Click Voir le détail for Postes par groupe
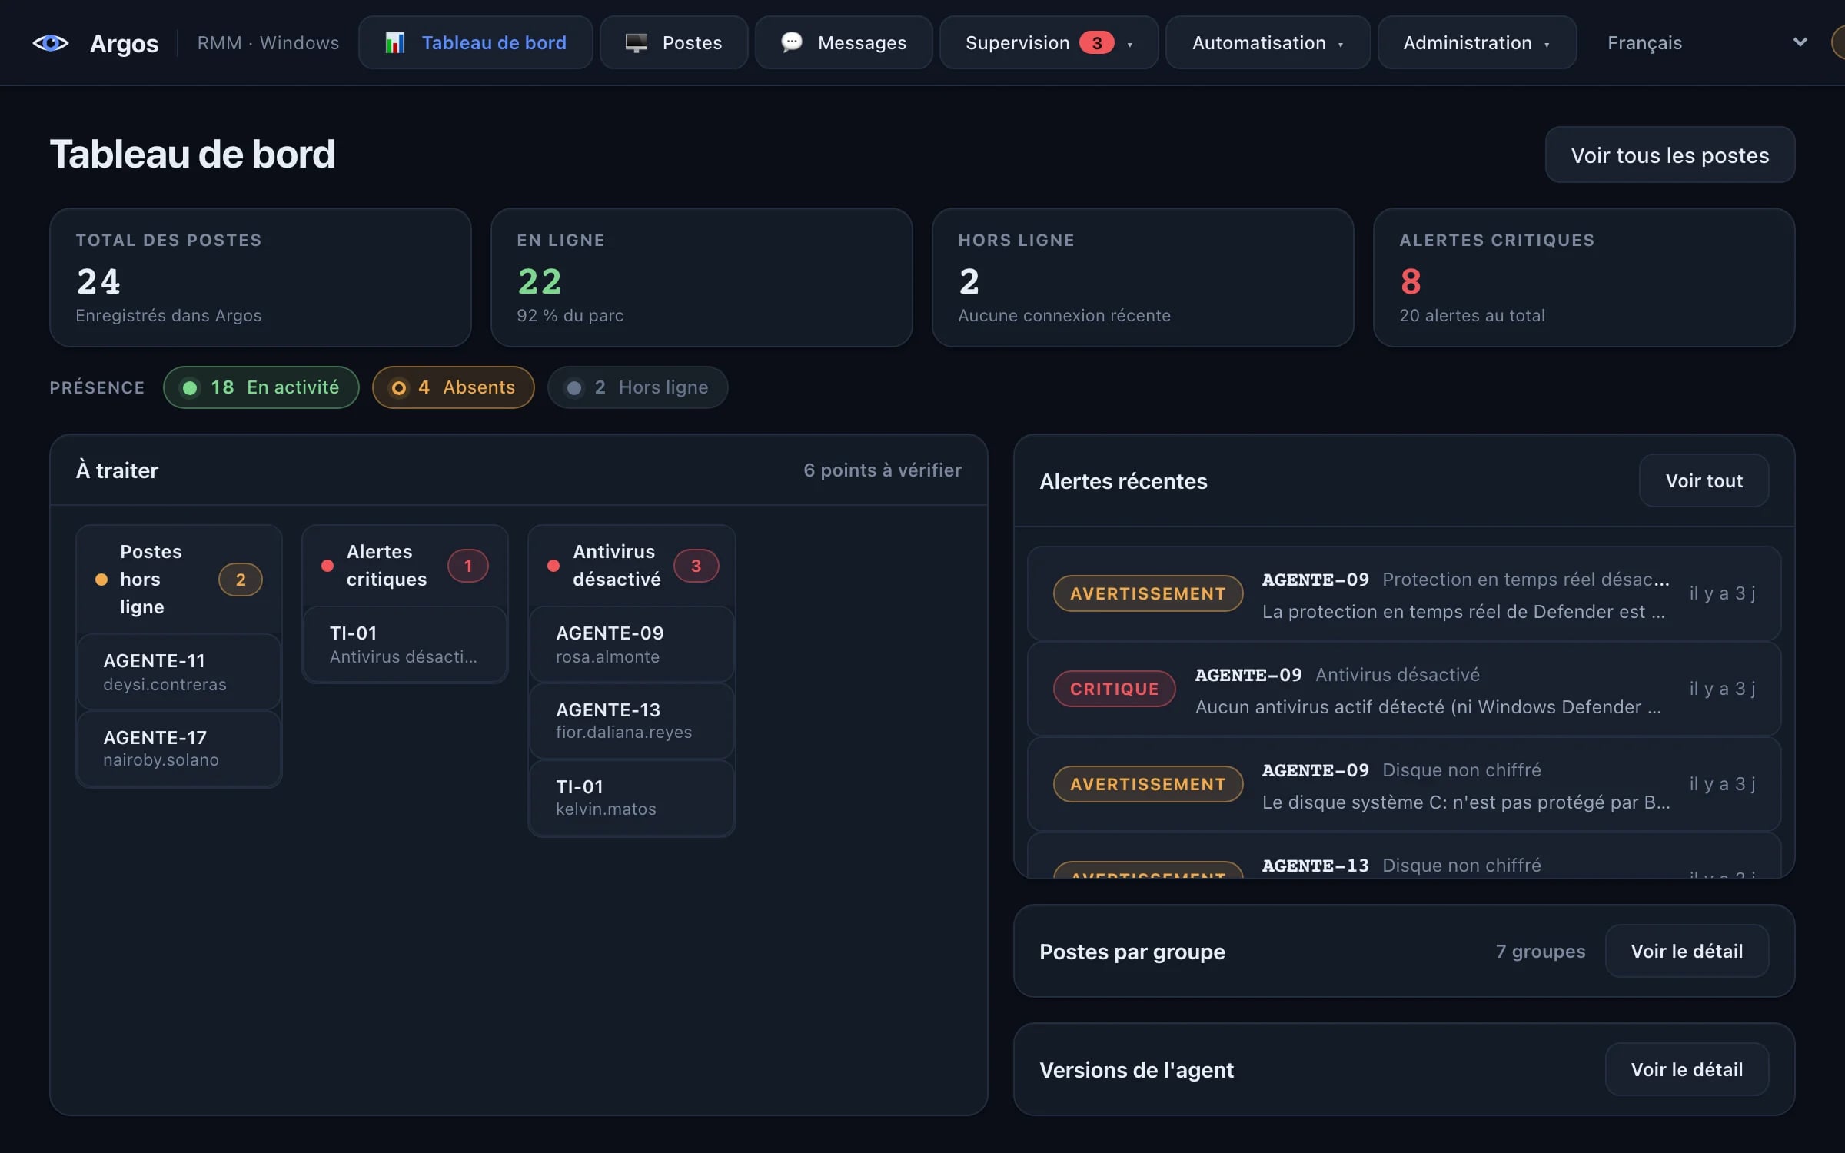 (1687, 951)
